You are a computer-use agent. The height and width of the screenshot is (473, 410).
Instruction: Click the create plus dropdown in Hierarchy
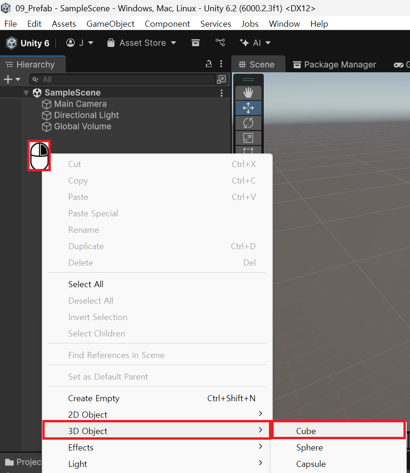(12, 79)
